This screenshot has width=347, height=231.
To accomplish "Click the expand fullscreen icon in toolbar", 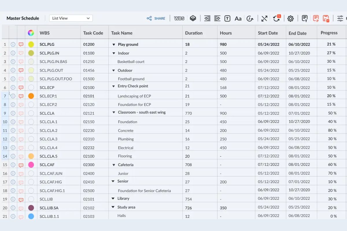I will coord(264,18).
